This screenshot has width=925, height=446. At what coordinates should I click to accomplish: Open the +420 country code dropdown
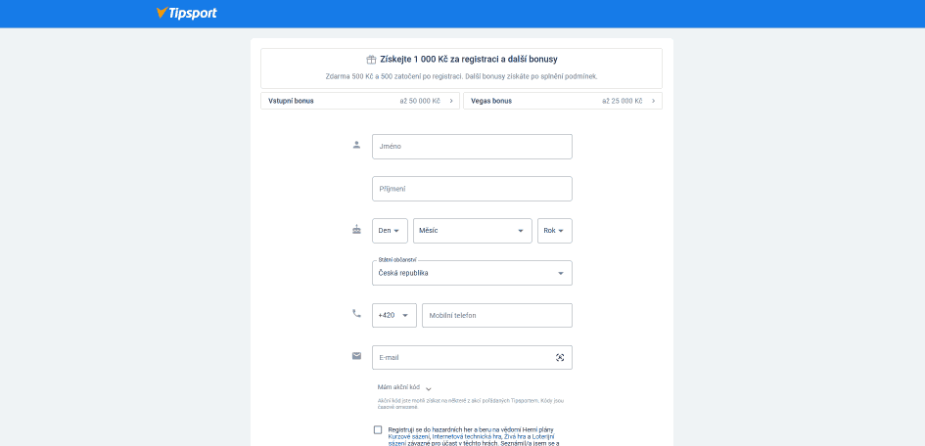coord(394,316)
